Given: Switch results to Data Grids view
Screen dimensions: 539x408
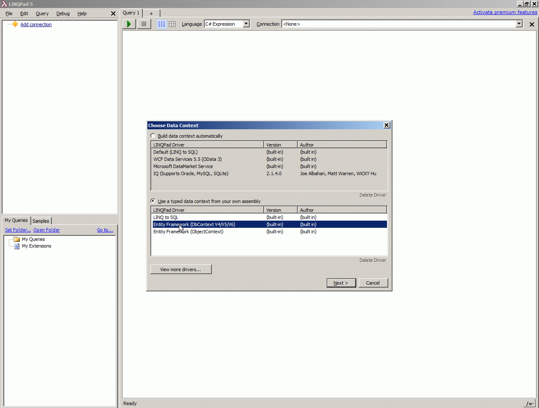Looking at the screenshot, I should pyautogui.click(x=172, y=24).
